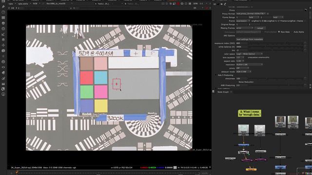Click the clock icon in viewer top bar

pyautogui.click(x=182, y=4)
